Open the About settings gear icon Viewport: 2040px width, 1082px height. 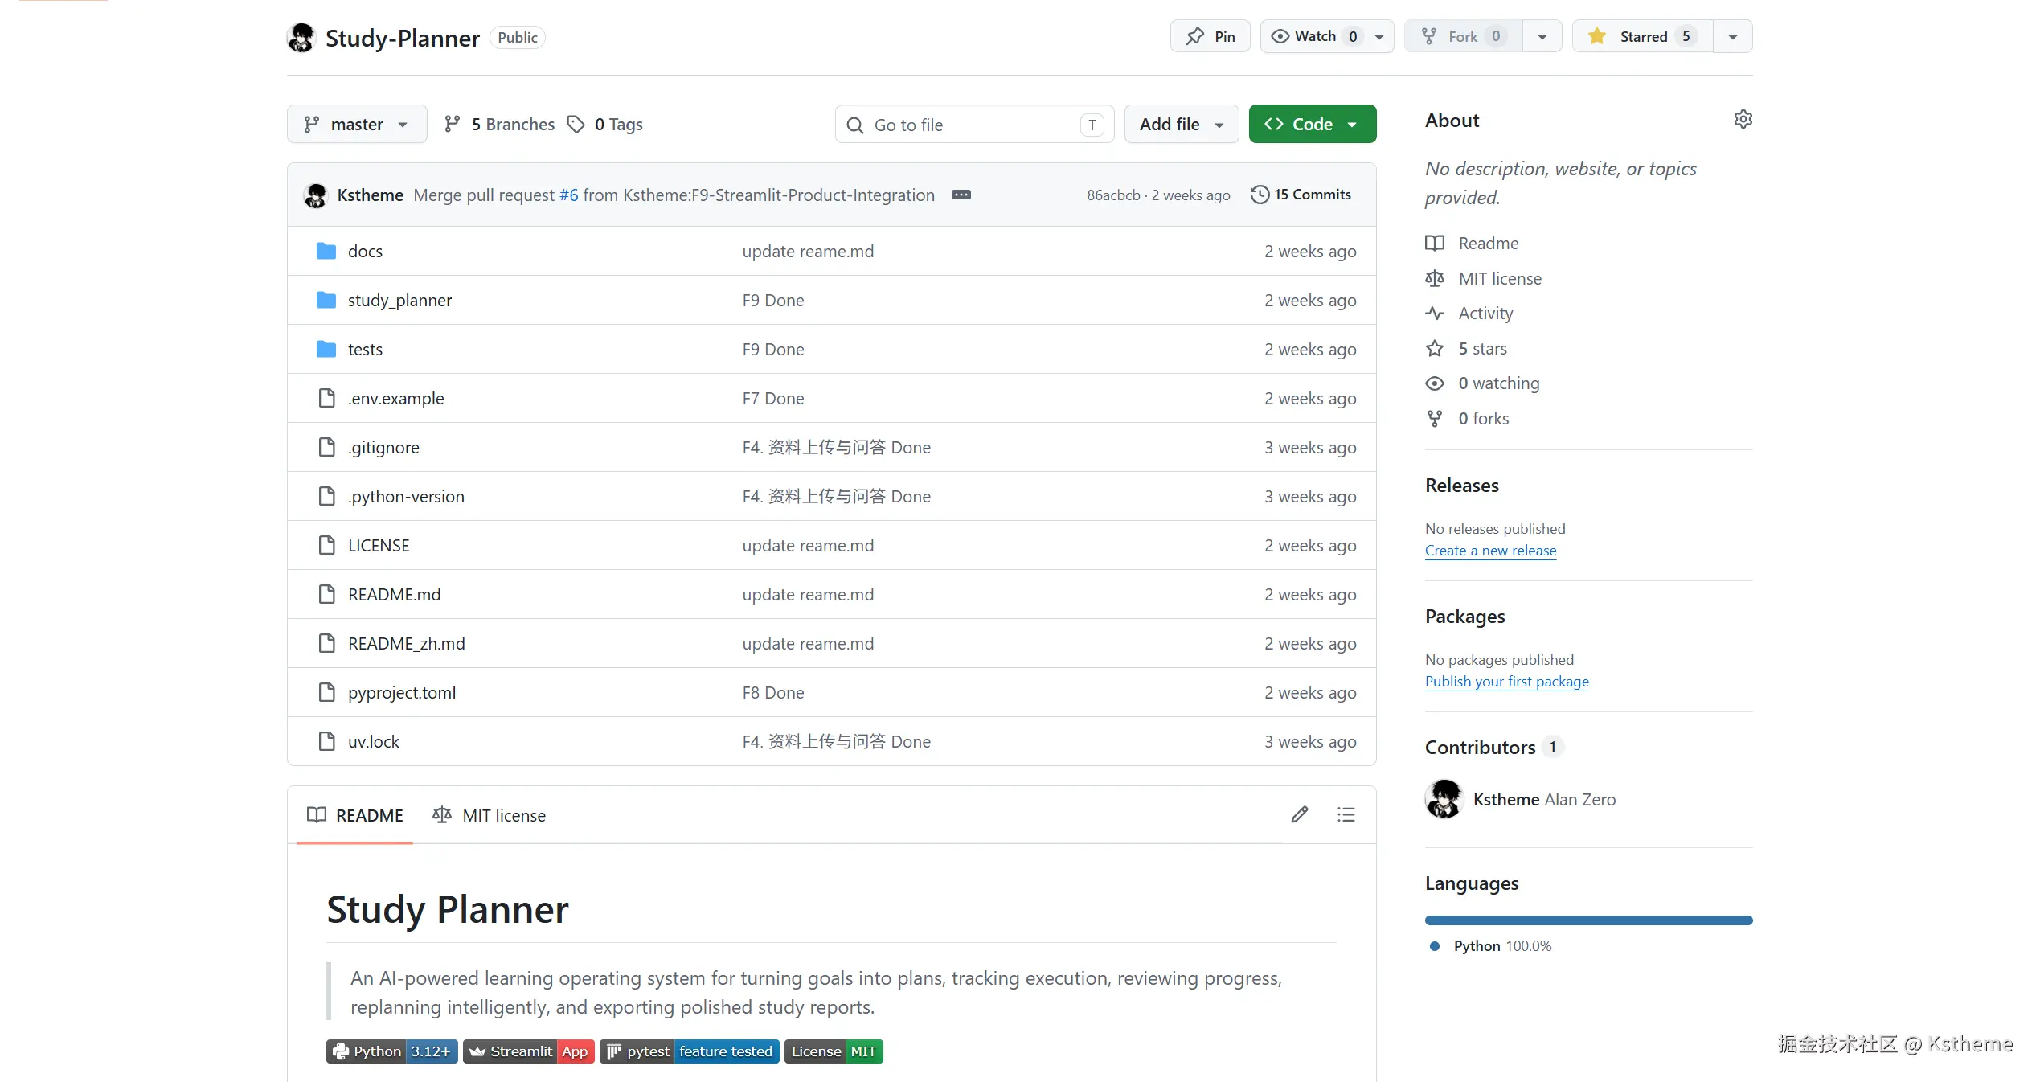coord(1743,120)
